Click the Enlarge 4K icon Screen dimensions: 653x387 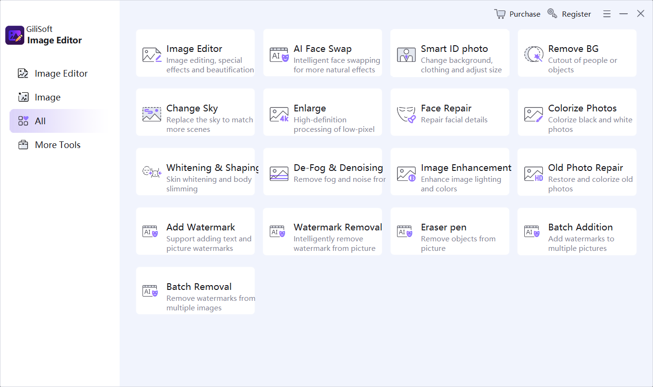[279, 114]
